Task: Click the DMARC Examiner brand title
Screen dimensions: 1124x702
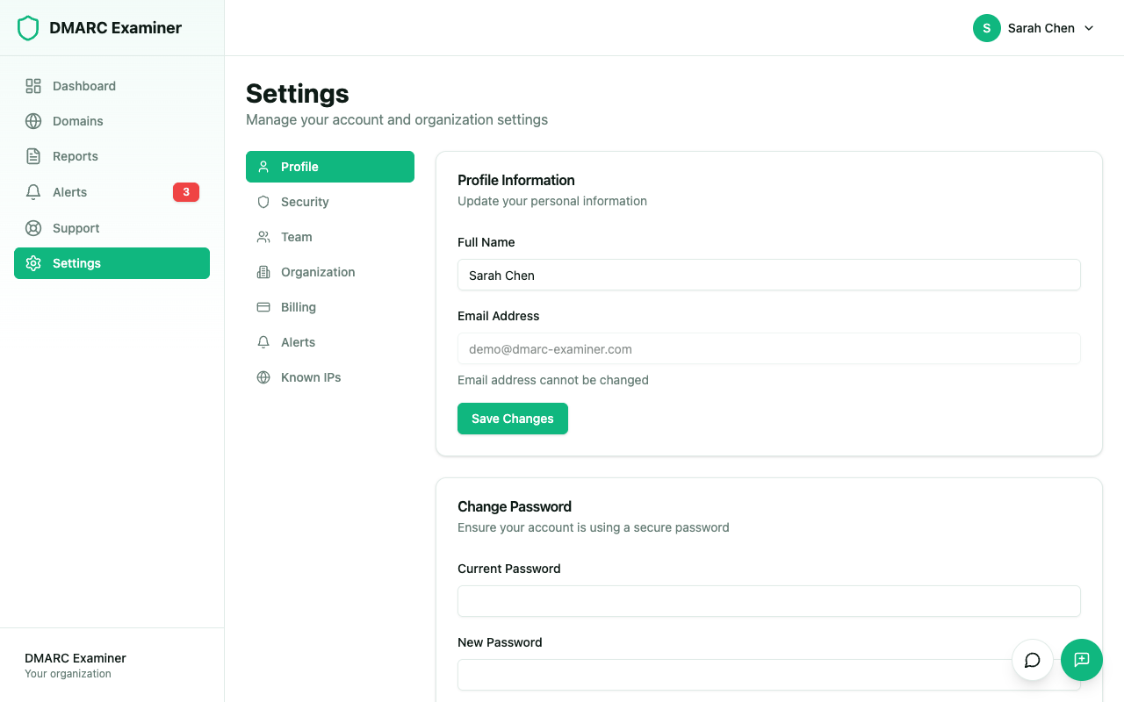Action: coord(115,28)
